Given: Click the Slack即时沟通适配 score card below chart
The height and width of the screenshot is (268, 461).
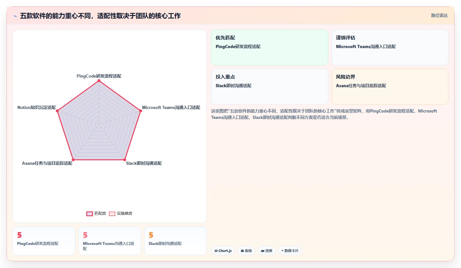Looking at the screenshot, I should coord(175,241).
